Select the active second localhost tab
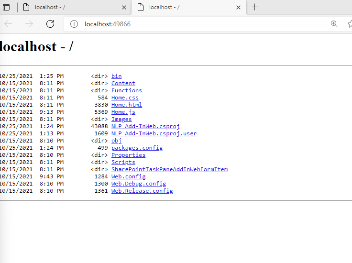 click(x=188, y=7)
